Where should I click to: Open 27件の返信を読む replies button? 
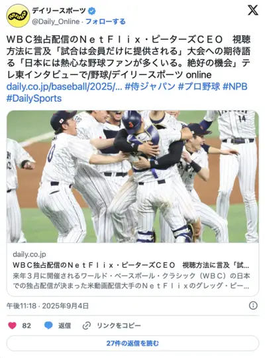click(132, 343)
